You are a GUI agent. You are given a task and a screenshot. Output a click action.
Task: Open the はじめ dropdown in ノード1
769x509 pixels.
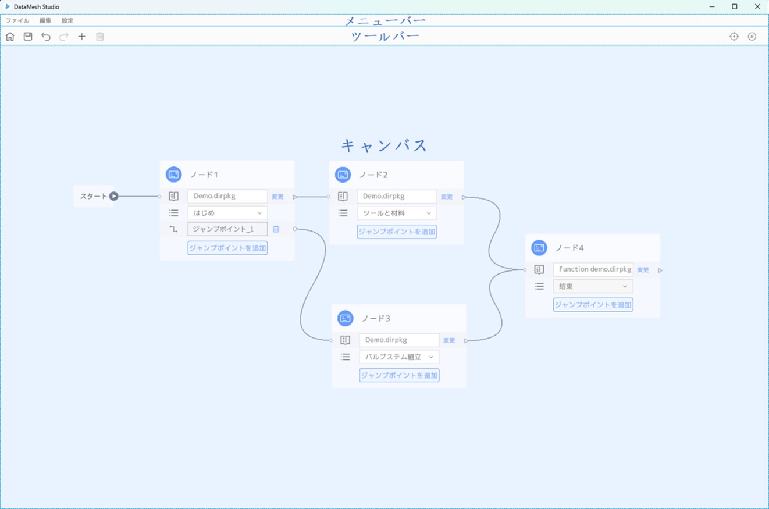click(227, 213)
